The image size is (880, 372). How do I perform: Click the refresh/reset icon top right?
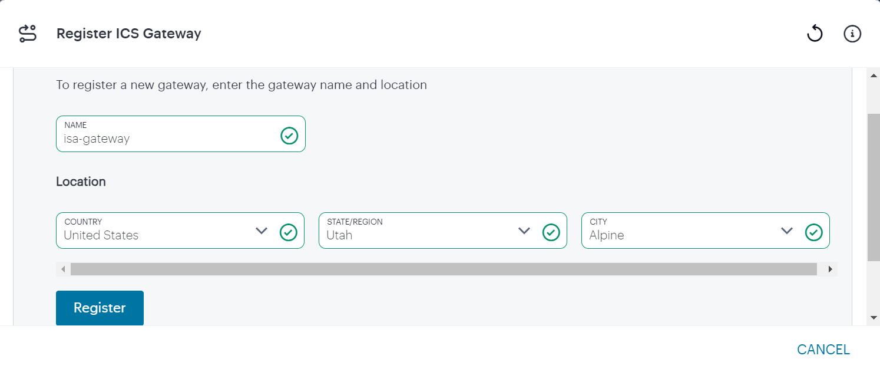tap(815, 34)
